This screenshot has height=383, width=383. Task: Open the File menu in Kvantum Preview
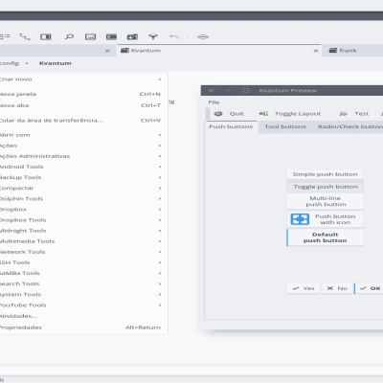point(214,102)
